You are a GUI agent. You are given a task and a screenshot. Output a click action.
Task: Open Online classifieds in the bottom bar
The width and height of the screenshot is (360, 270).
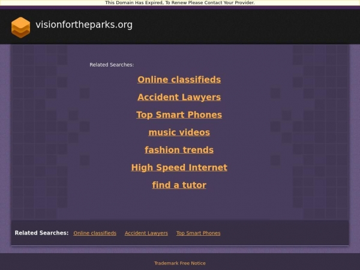tap(95, 233)
